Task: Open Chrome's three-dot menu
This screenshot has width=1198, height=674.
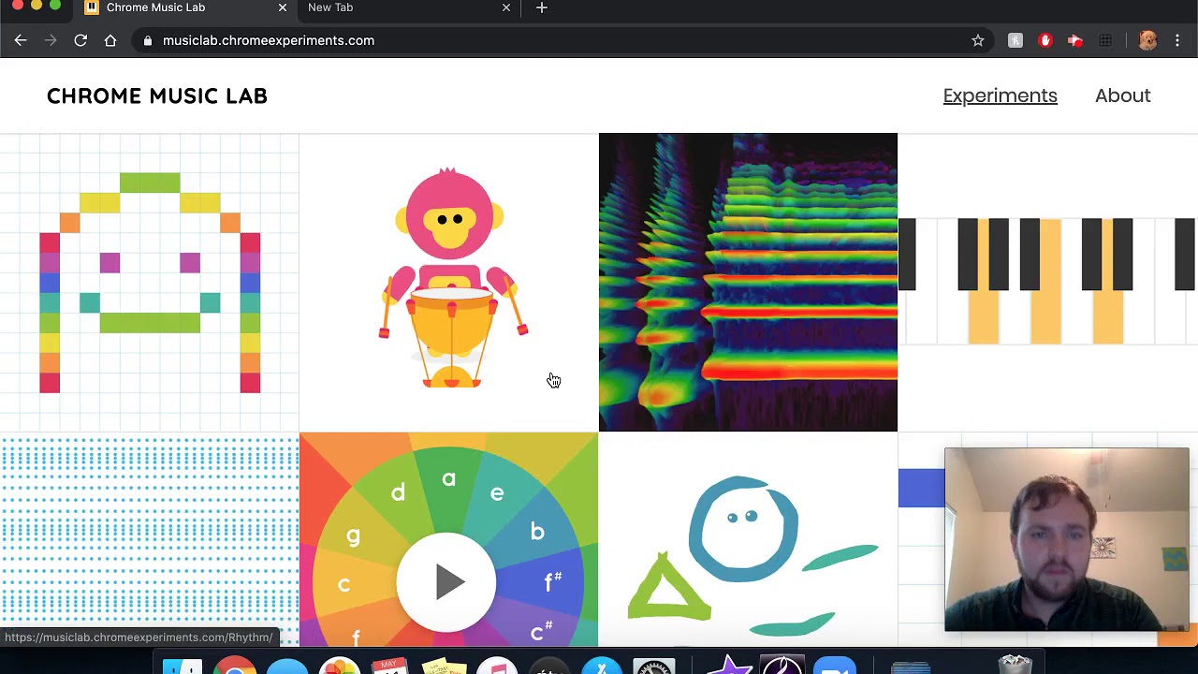Action: (x=1177, y=40)
